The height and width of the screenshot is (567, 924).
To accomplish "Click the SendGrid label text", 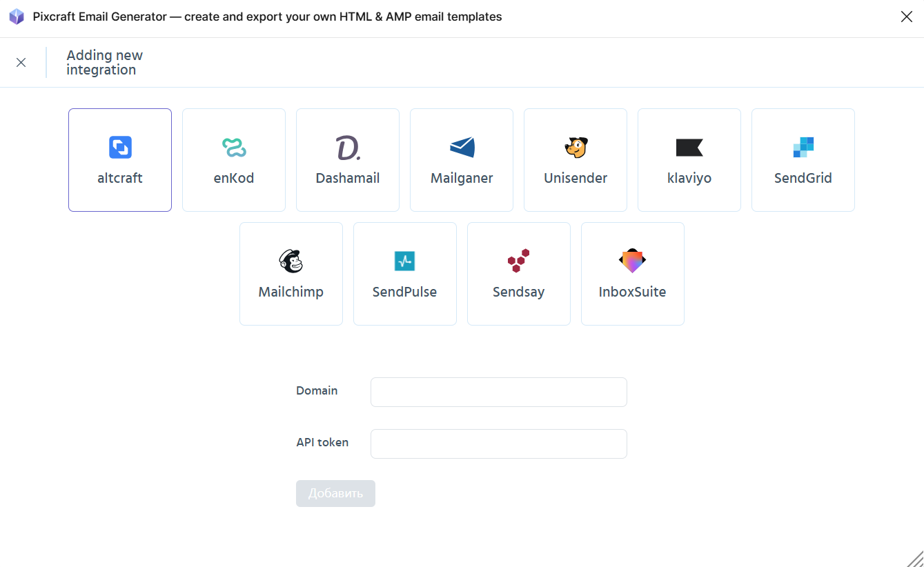I will (803, 178).
